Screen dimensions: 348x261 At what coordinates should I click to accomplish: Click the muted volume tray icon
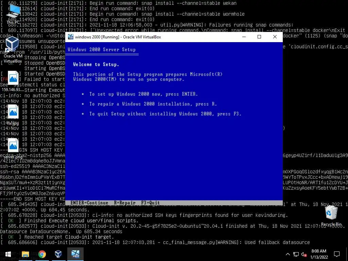click(x=304, y=254)
